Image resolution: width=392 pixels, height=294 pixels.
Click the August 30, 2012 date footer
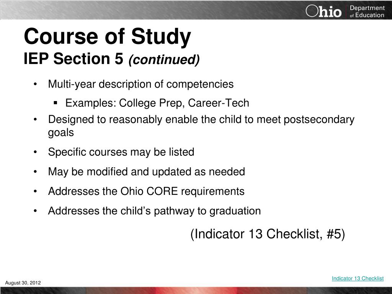[23, 283]
